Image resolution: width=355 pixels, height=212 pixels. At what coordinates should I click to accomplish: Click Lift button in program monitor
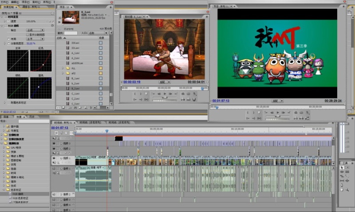296,118
